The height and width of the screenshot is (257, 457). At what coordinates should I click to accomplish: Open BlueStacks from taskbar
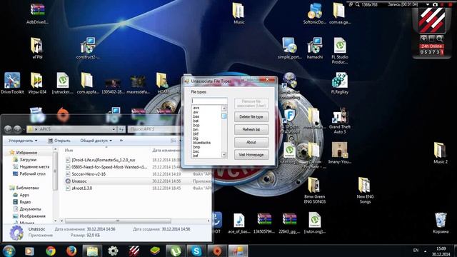155,251
